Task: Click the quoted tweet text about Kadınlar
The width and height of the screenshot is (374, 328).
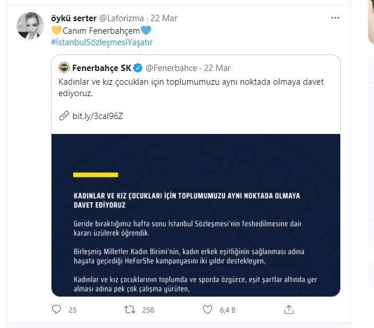Action: point(192,87)
